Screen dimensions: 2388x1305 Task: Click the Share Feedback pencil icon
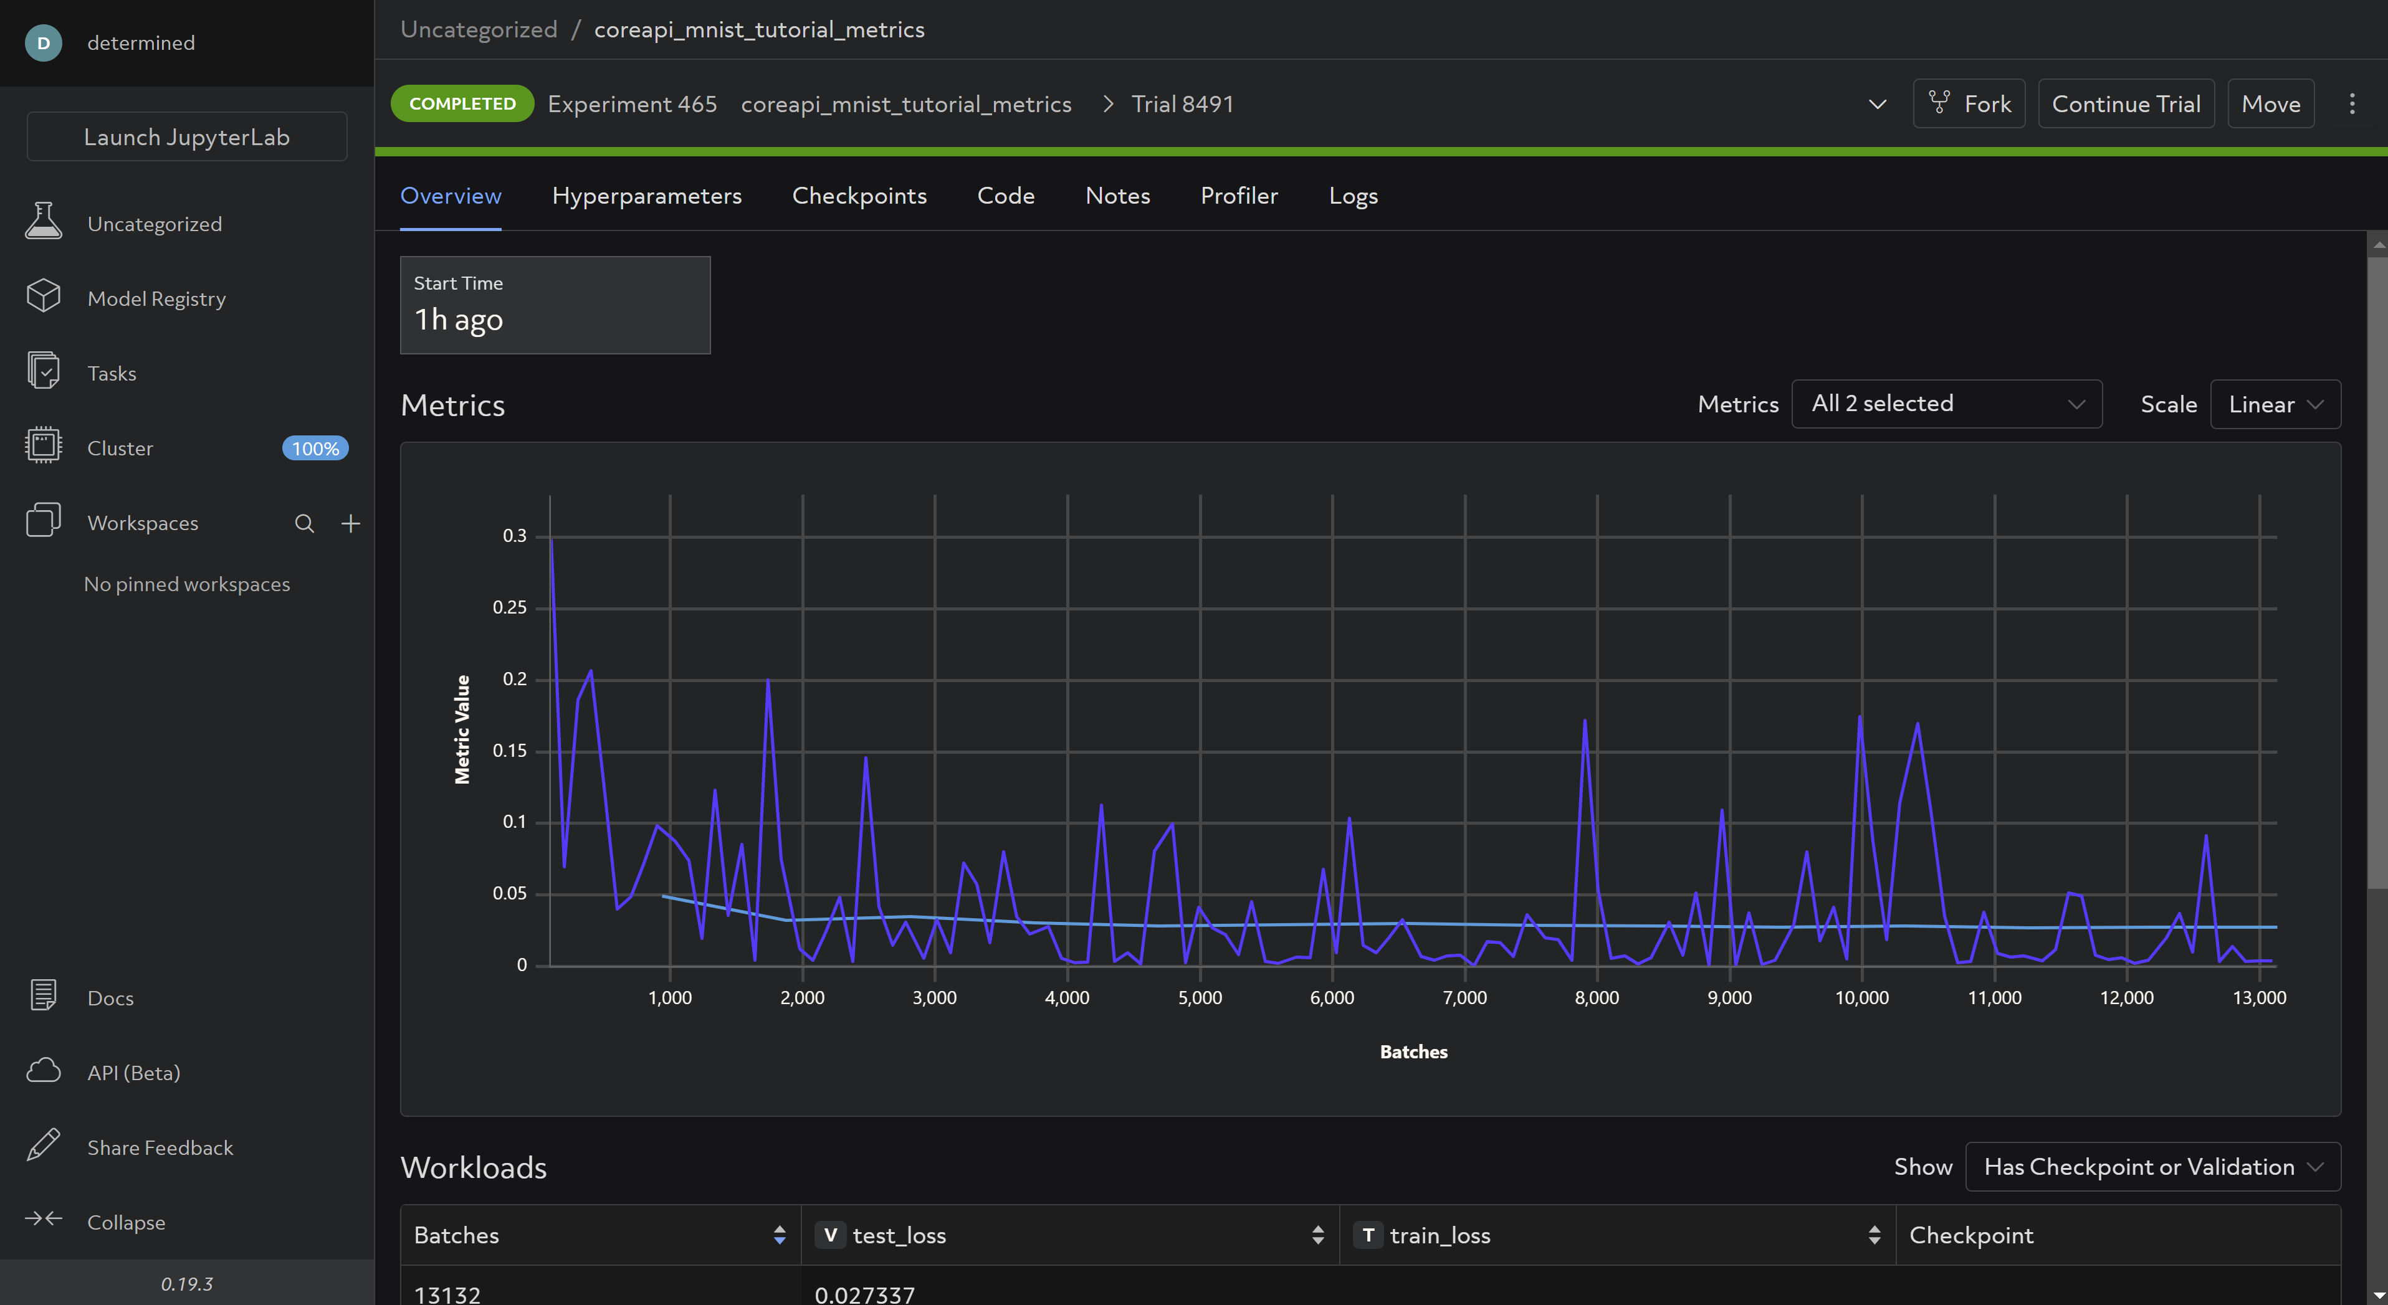click(42, 1146)
